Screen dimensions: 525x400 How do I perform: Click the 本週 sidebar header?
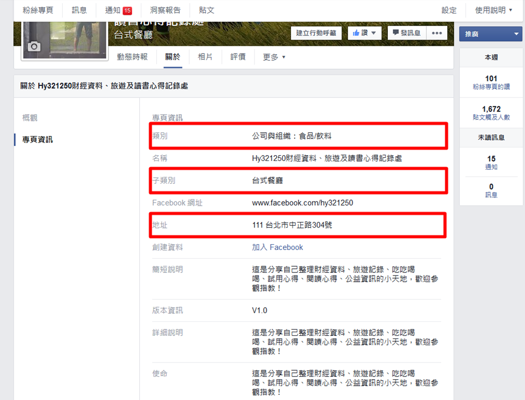coord(491,57)
